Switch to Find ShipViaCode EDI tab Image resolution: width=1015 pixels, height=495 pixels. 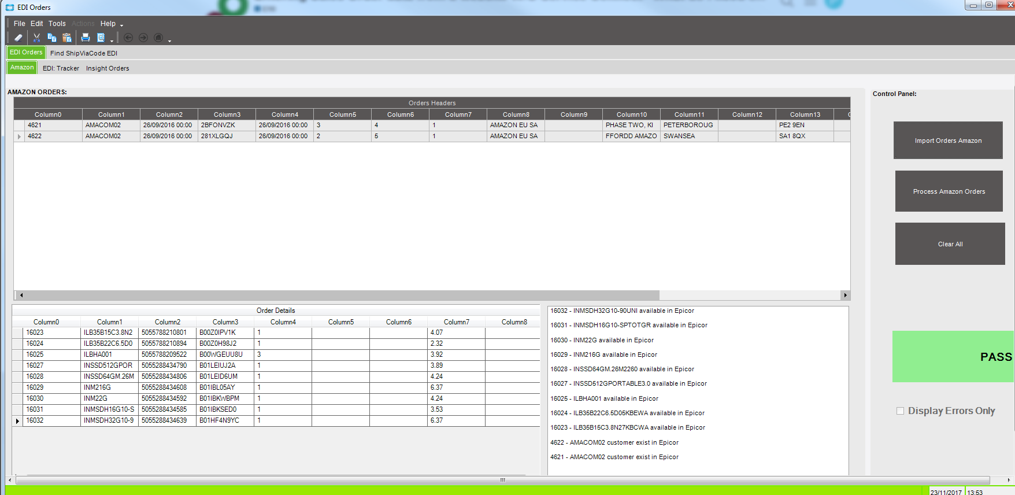tap(84, 53)
